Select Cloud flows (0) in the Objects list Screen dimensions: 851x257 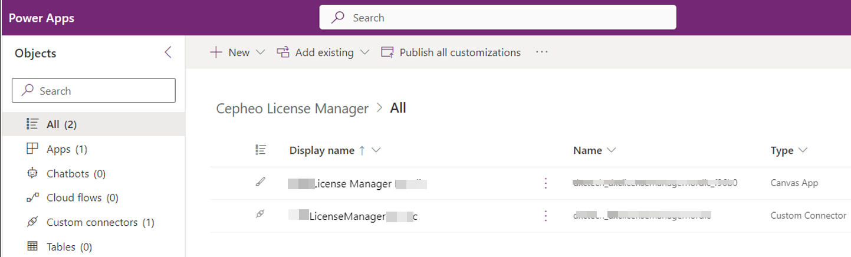[93, 197]
